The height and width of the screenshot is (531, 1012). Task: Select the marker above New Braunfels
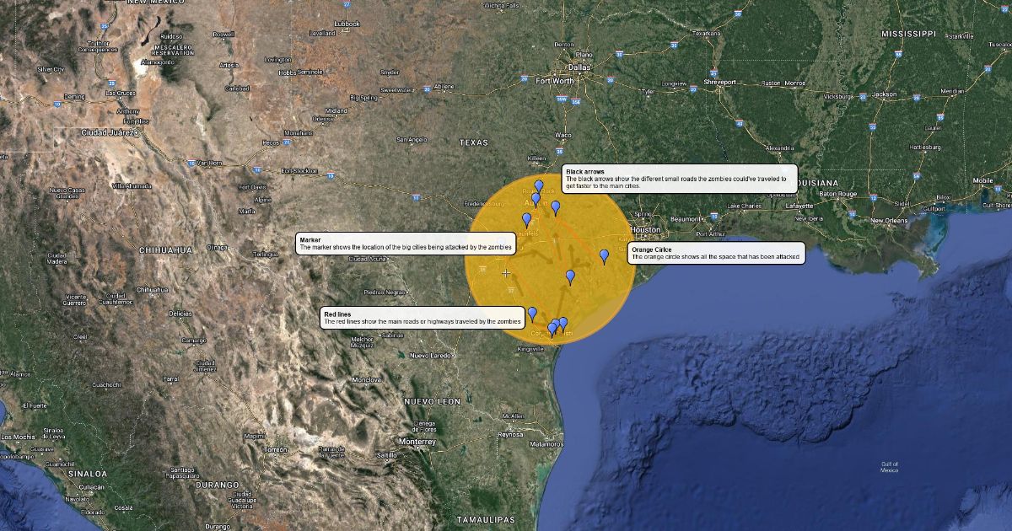tap(527, 220)
